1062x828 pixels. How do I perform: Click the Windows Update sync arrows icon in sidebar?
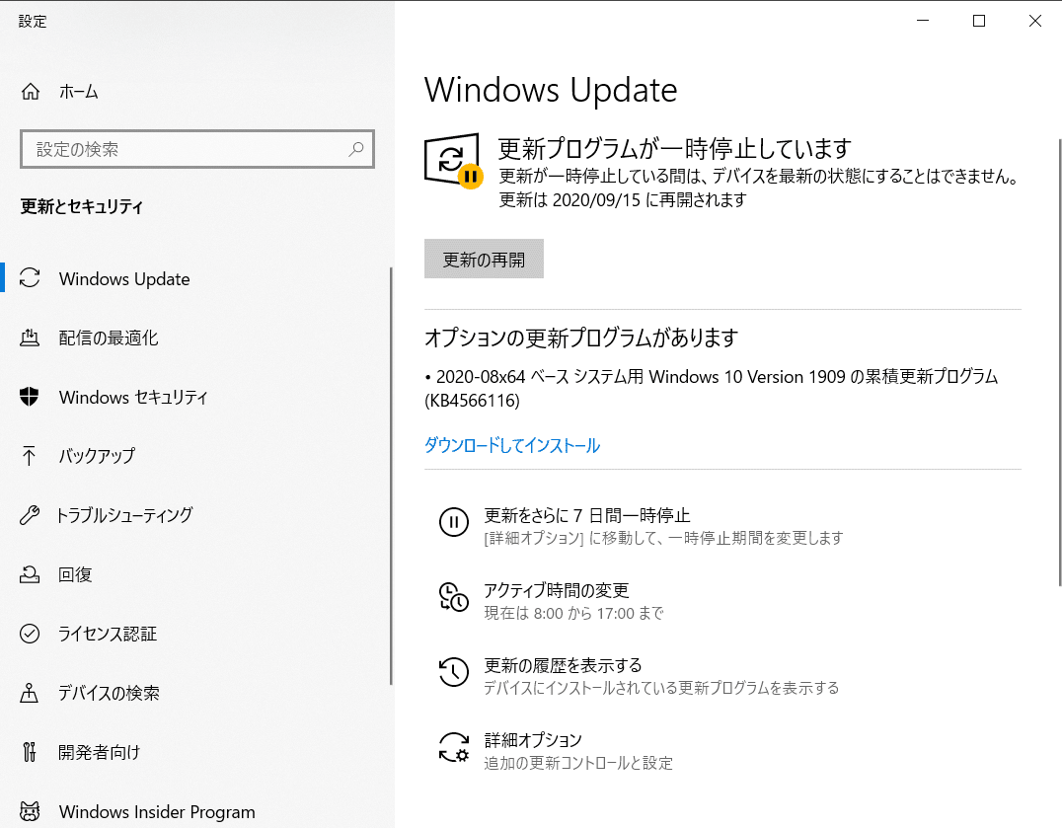coord(30,278)
